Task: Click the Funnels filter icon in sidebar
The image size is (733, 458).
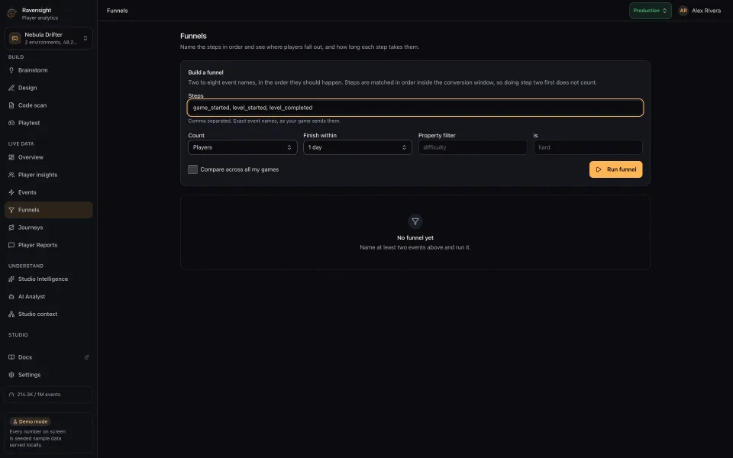Action: 11,210
